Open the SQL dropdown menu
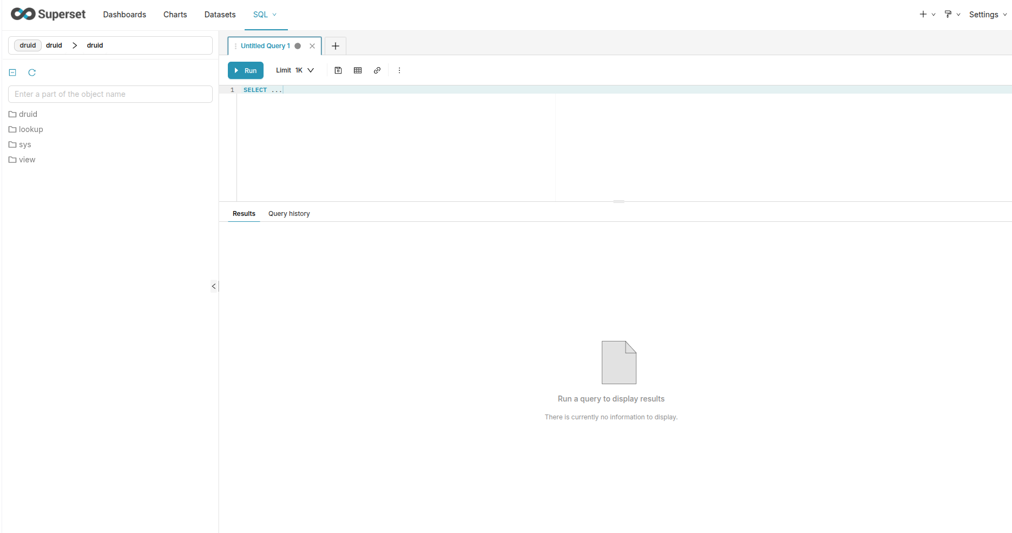Image resolution: width=1012 pixels, height=533 pixels. point(265,15)
